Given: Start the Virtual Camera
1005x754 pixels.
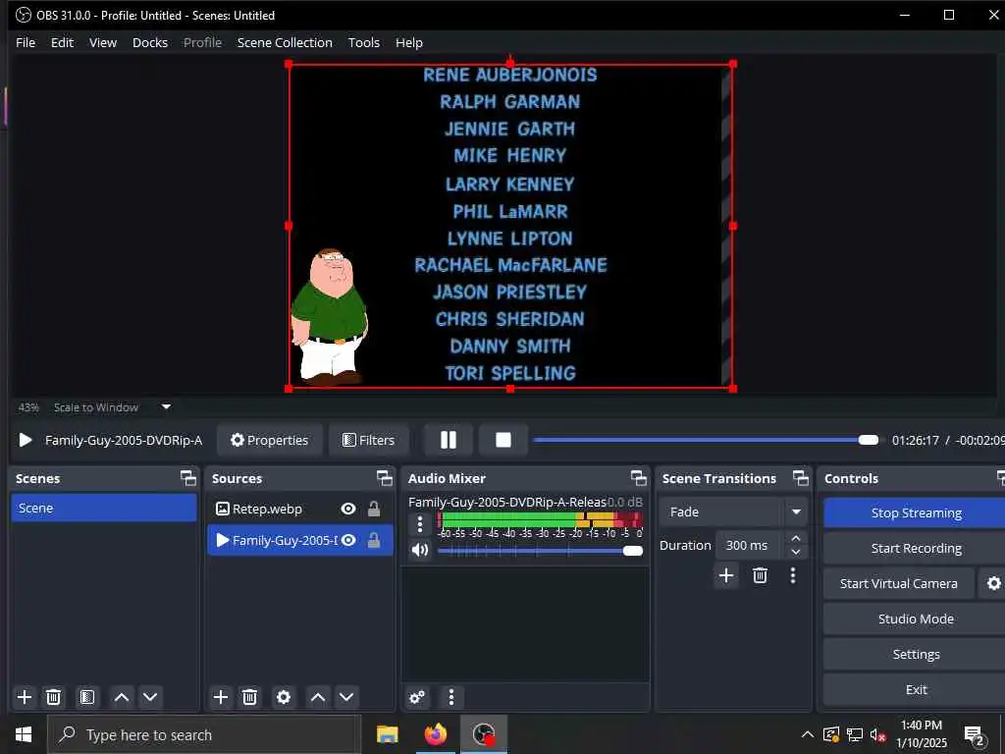Looking at the screenshot, I should click(x=899, y=583).
